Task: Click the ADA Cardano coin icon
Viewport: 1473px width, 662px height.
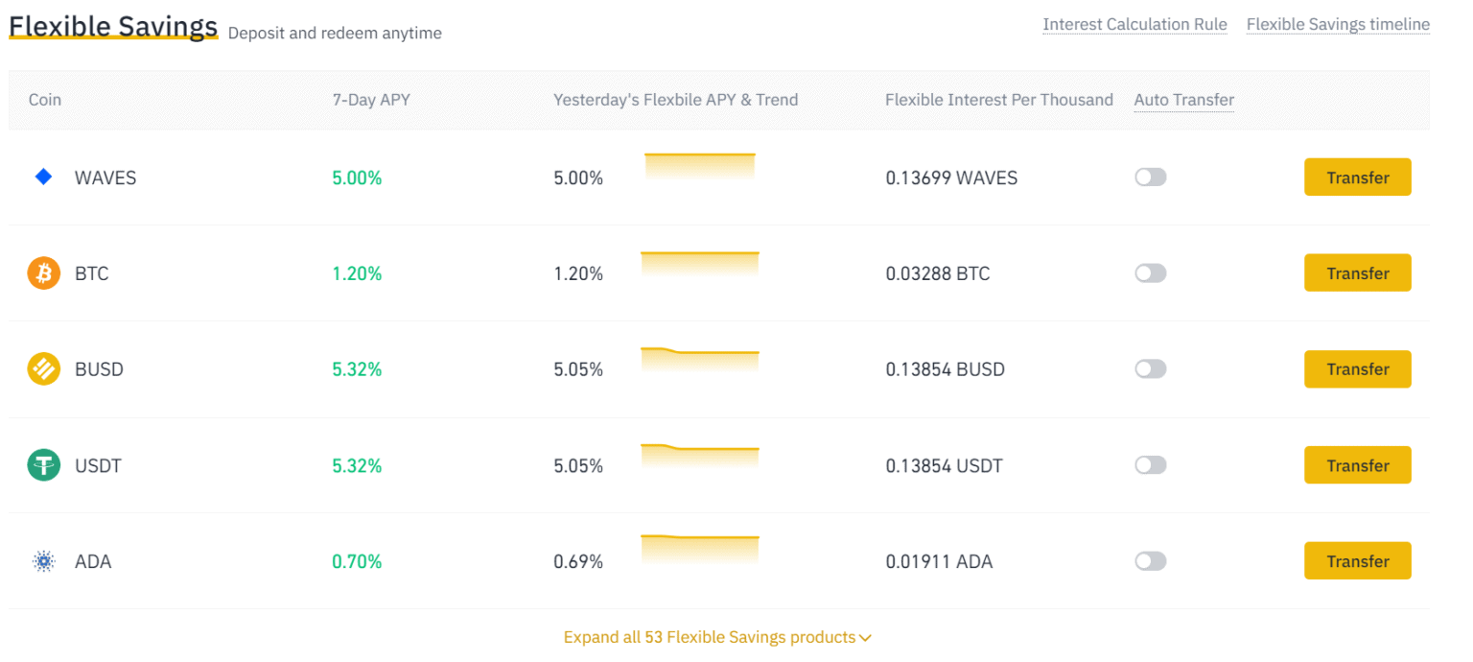Action: click(x=43, y=561)
